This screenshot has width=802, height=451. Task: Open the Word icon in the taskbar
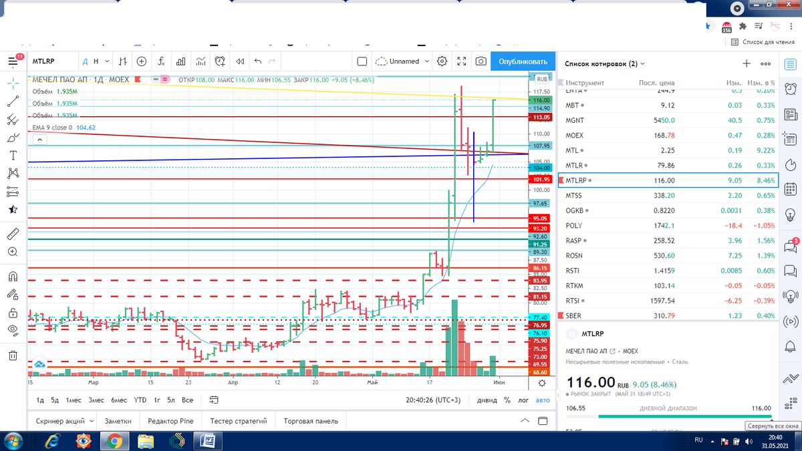(209, 441)
